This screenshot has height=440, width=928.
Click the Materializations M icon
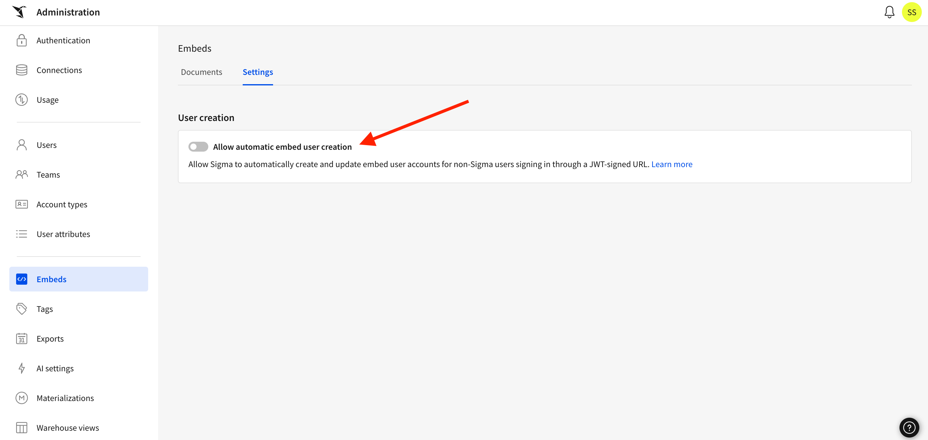coord(22,398)
